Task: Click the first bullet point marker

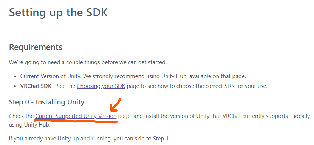Action: (15, 77)
